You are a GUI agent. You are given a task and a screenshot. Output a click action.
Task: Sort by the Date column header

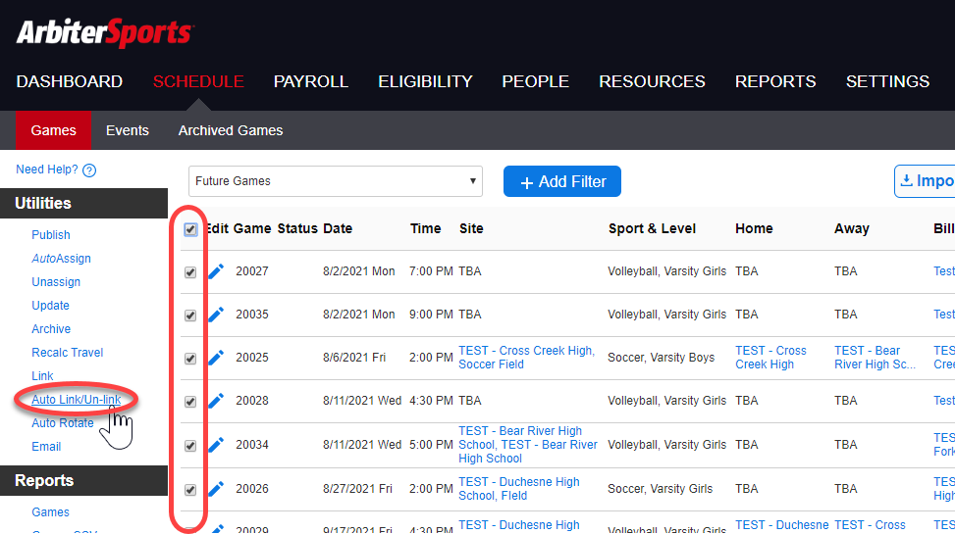[338, 228]
